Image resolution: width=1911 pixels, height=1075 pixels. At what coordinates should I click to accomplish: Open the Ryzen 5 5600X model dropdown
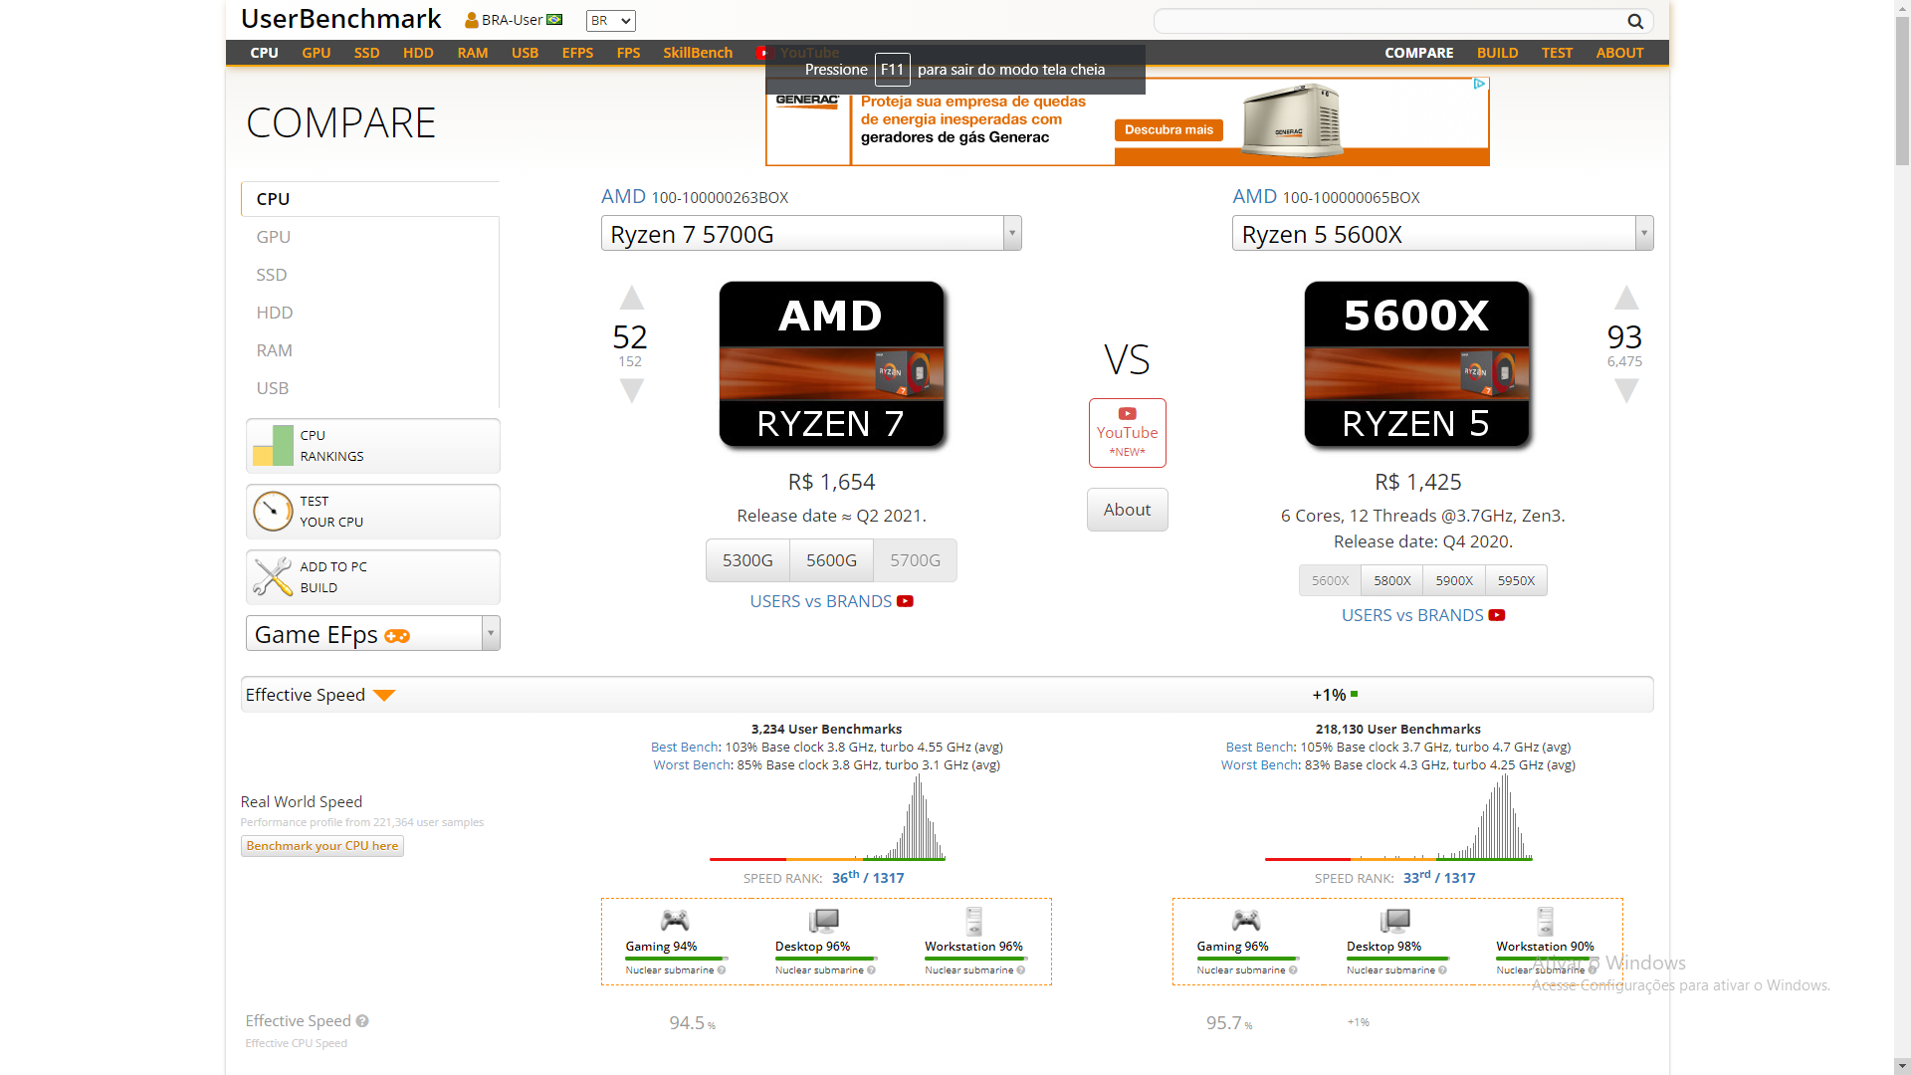click(x=1442, y=234)
